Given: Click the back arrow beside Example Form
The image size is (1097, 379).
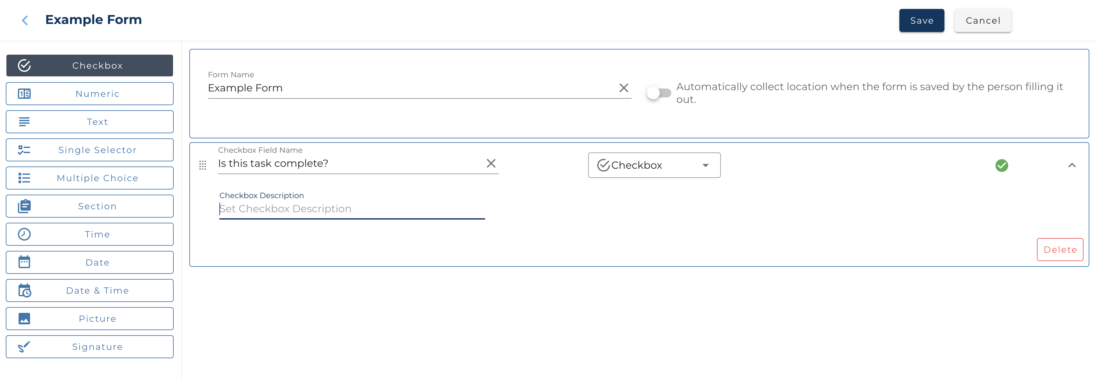Looking at the screenshot, I should [x=25, y=20].
